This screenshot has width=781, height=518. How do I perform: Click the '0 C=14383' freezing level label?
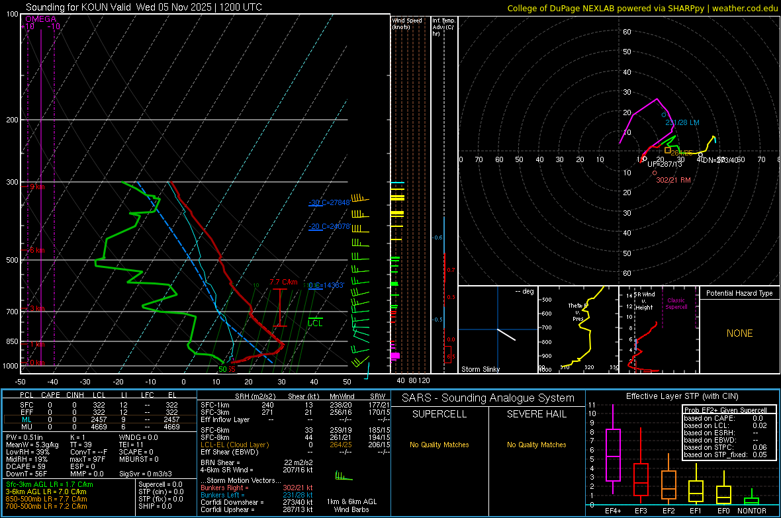(326, 285)
